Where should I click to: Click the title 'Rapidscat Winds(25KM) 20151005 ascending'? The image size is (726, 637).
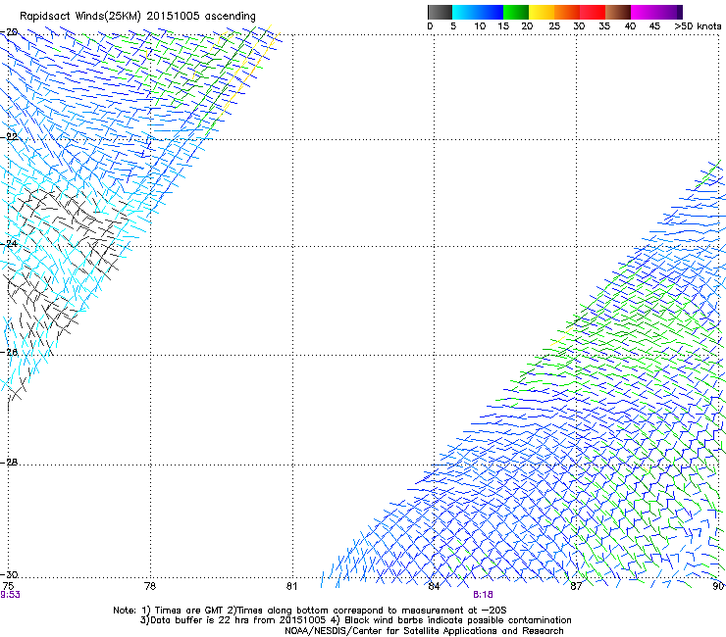coord(137,17)
